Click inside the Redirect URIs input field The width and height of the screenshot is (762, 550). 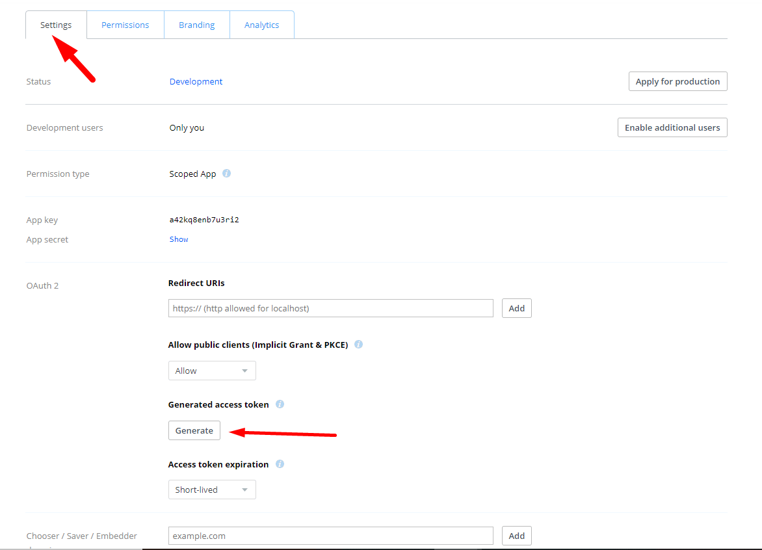click(x=330, y=308)
